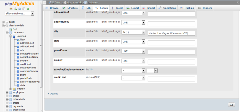Image resolution: width=240 pixels, height=112 pixels.
Task: Expand the cdcol database node
Action: [3, 22]
